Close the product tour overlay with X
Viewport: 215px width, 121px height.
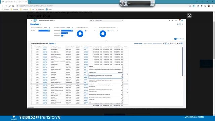pos(189,16)
